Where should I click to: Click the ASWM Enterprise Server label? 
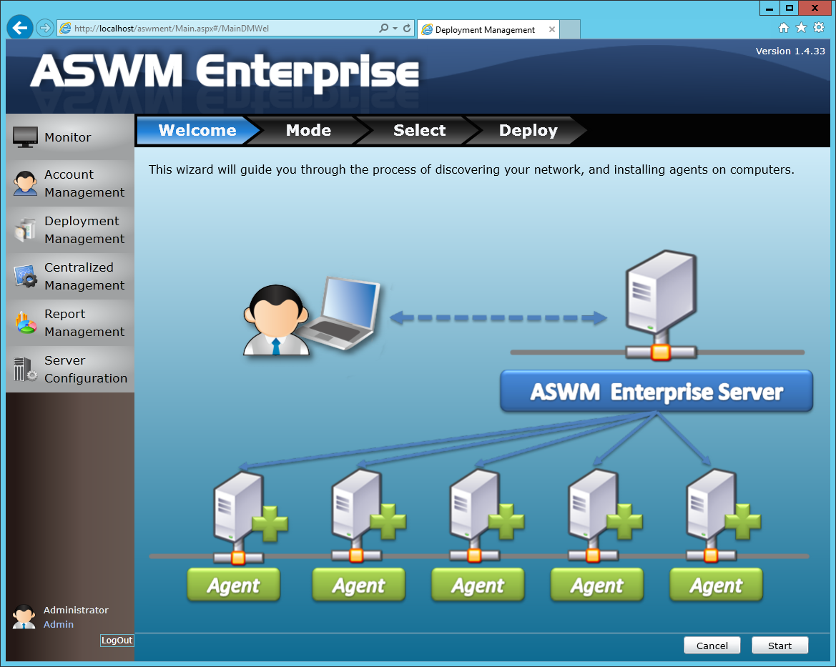pos(656,392)
